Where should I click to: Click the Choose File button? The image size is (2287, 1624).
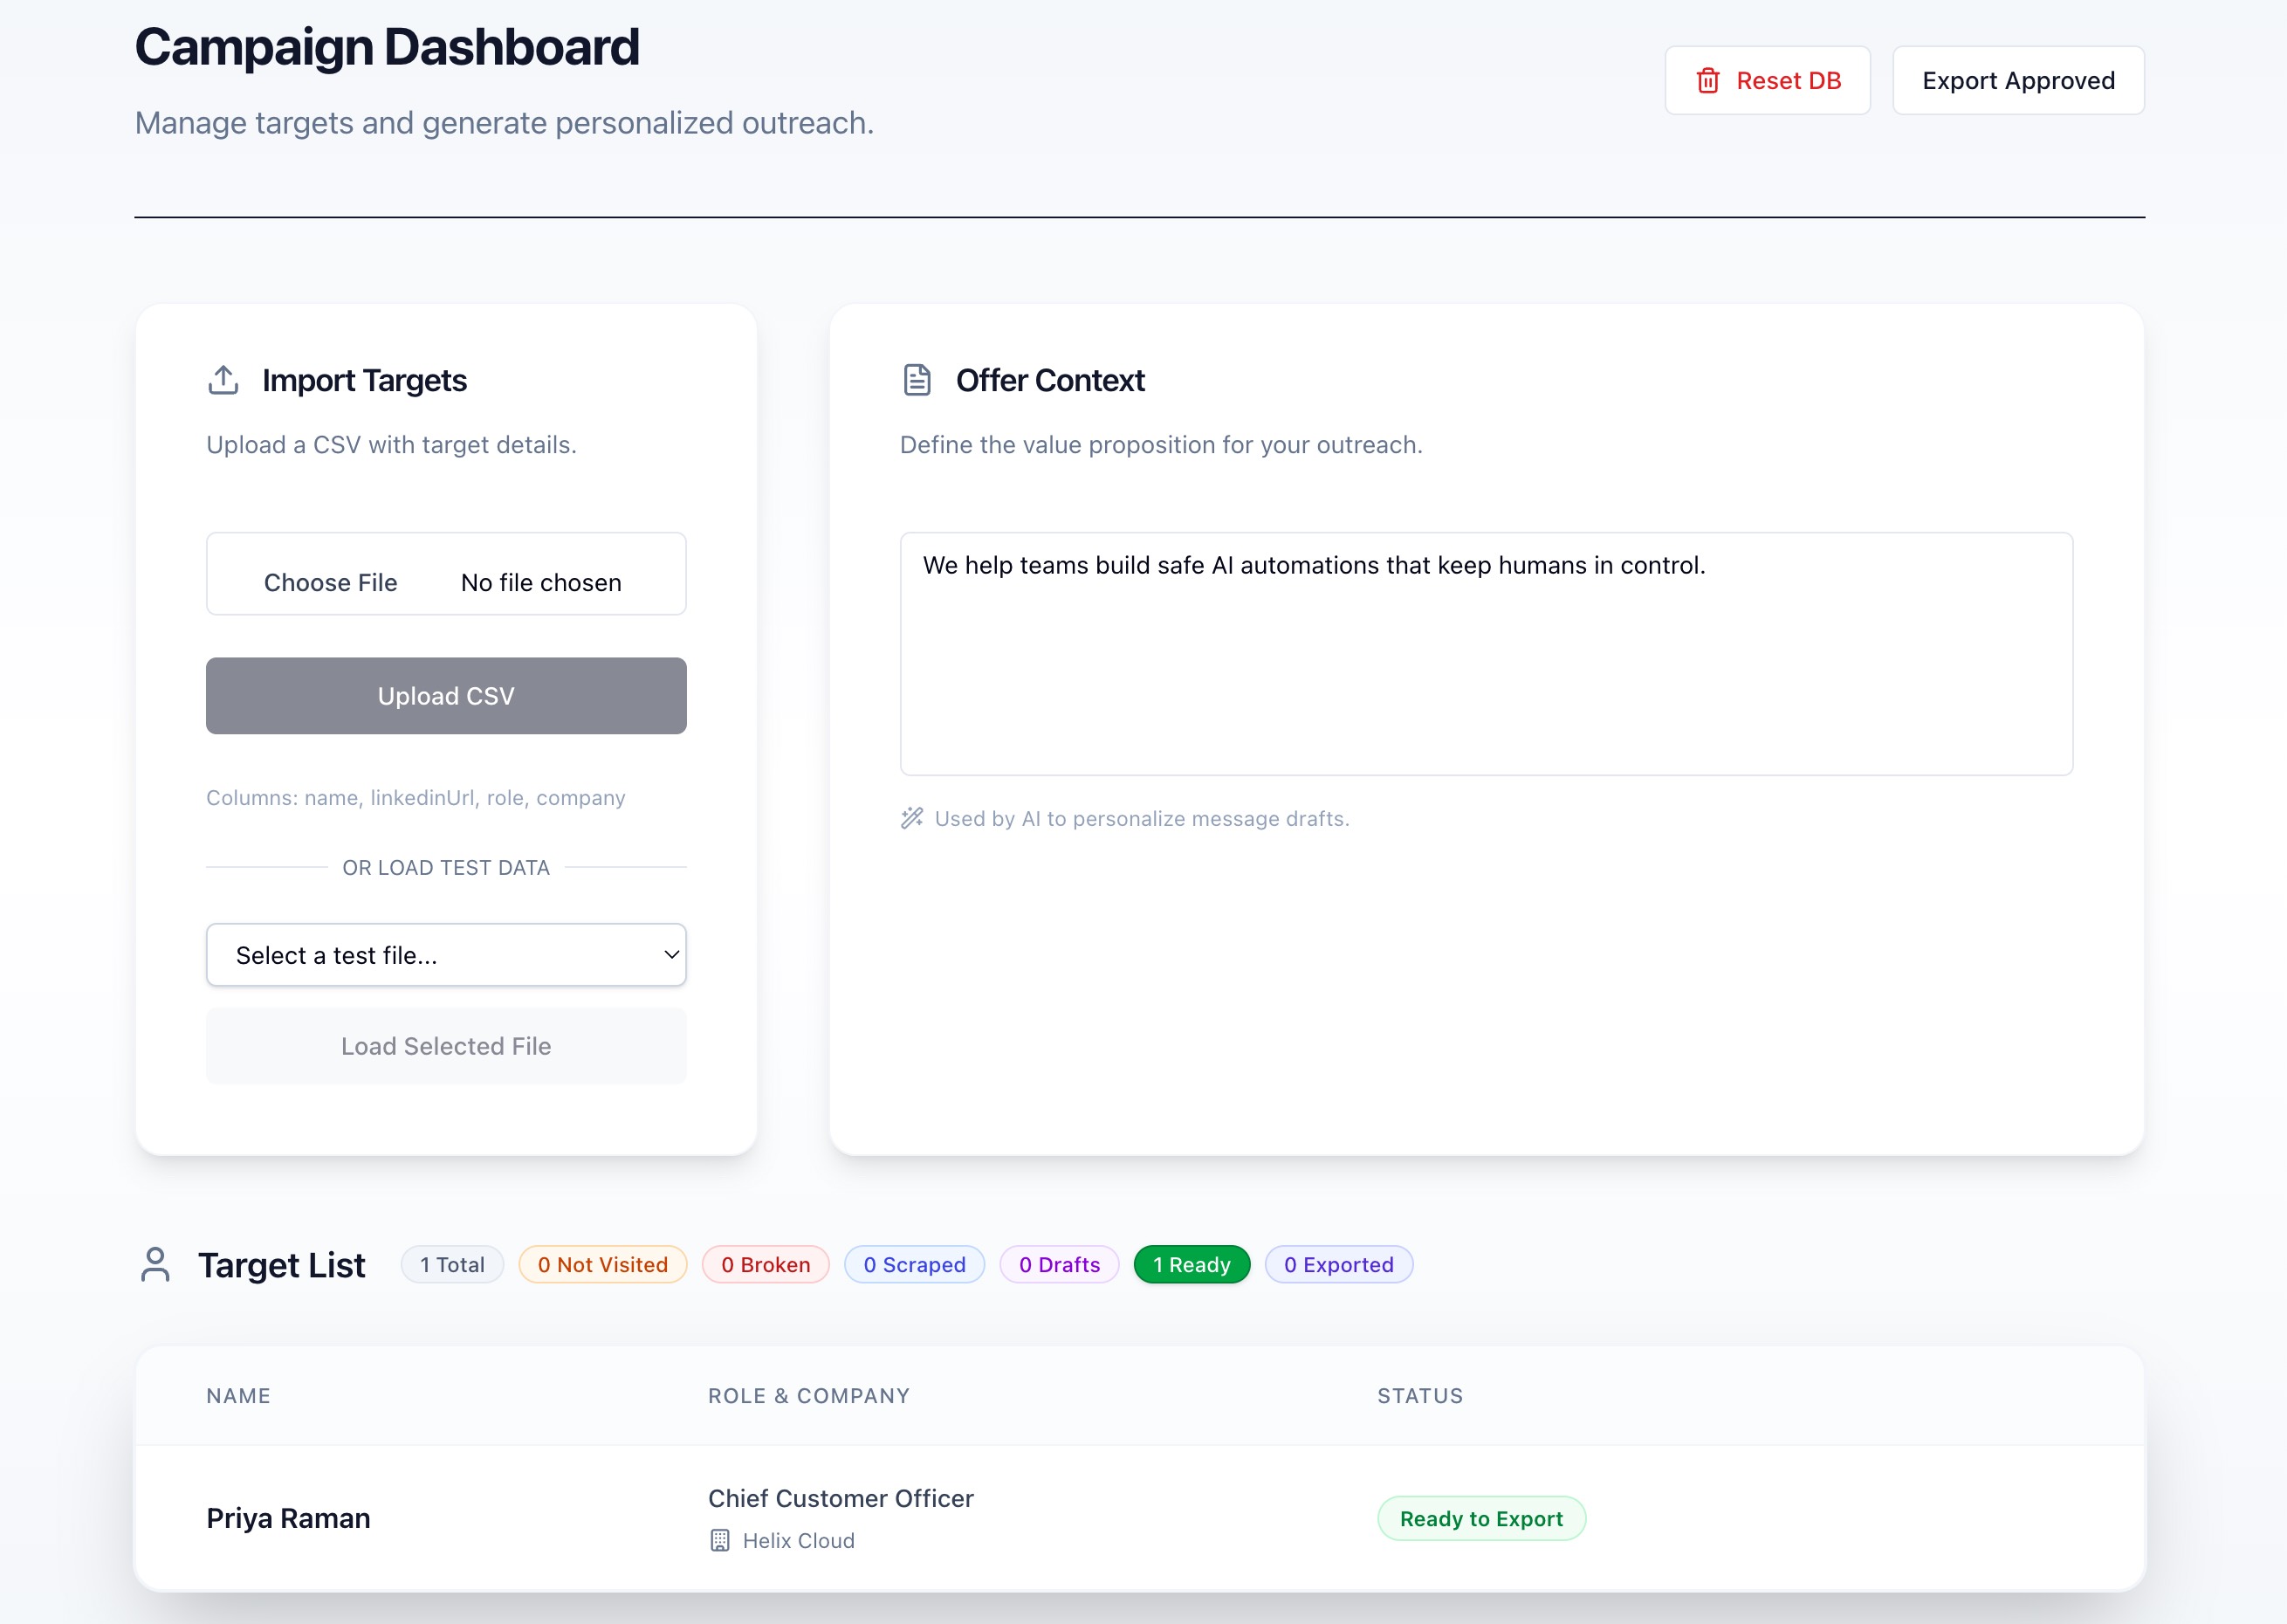[331, 582]
